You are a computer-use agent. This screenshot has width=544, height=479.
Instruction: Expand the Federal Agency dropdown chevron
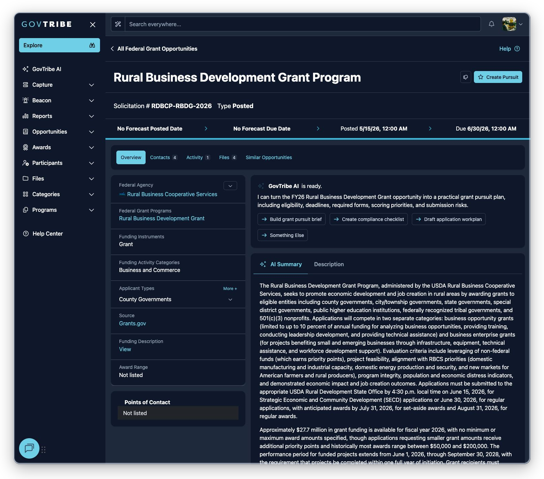pyautogui.click(x=230, y=186)
